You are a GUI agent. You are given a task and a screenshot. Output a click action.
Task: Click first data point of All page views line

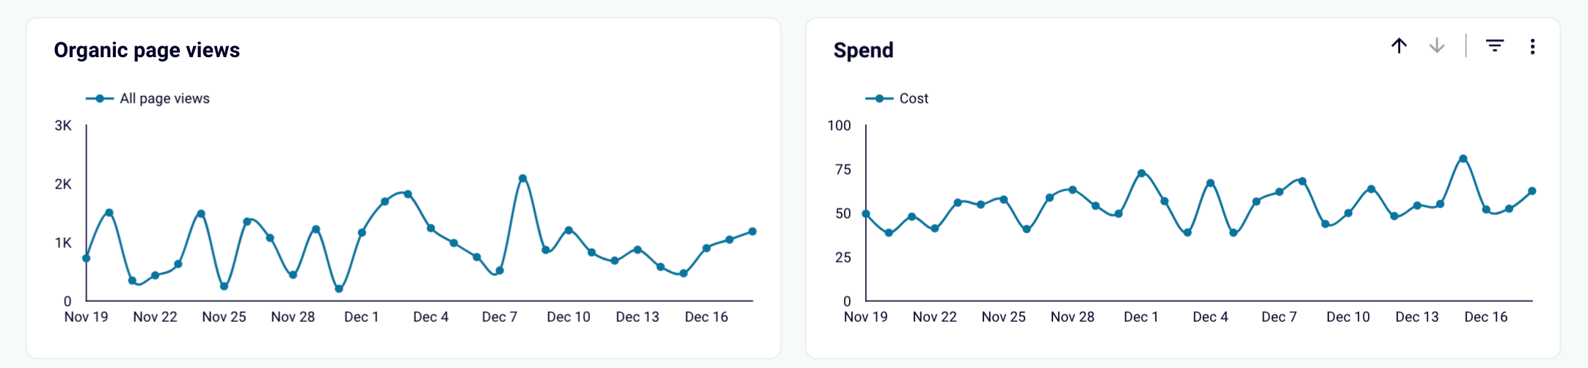coord(87,258)
